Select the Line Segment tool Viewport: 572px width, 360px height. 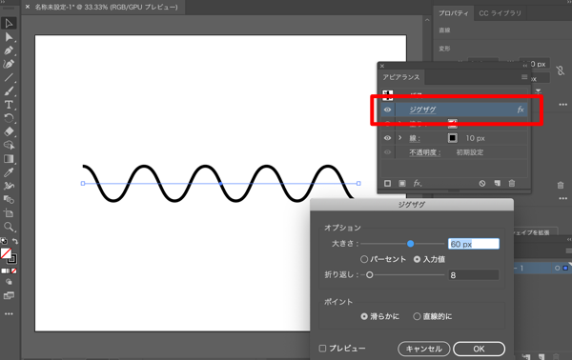[9, 77]
